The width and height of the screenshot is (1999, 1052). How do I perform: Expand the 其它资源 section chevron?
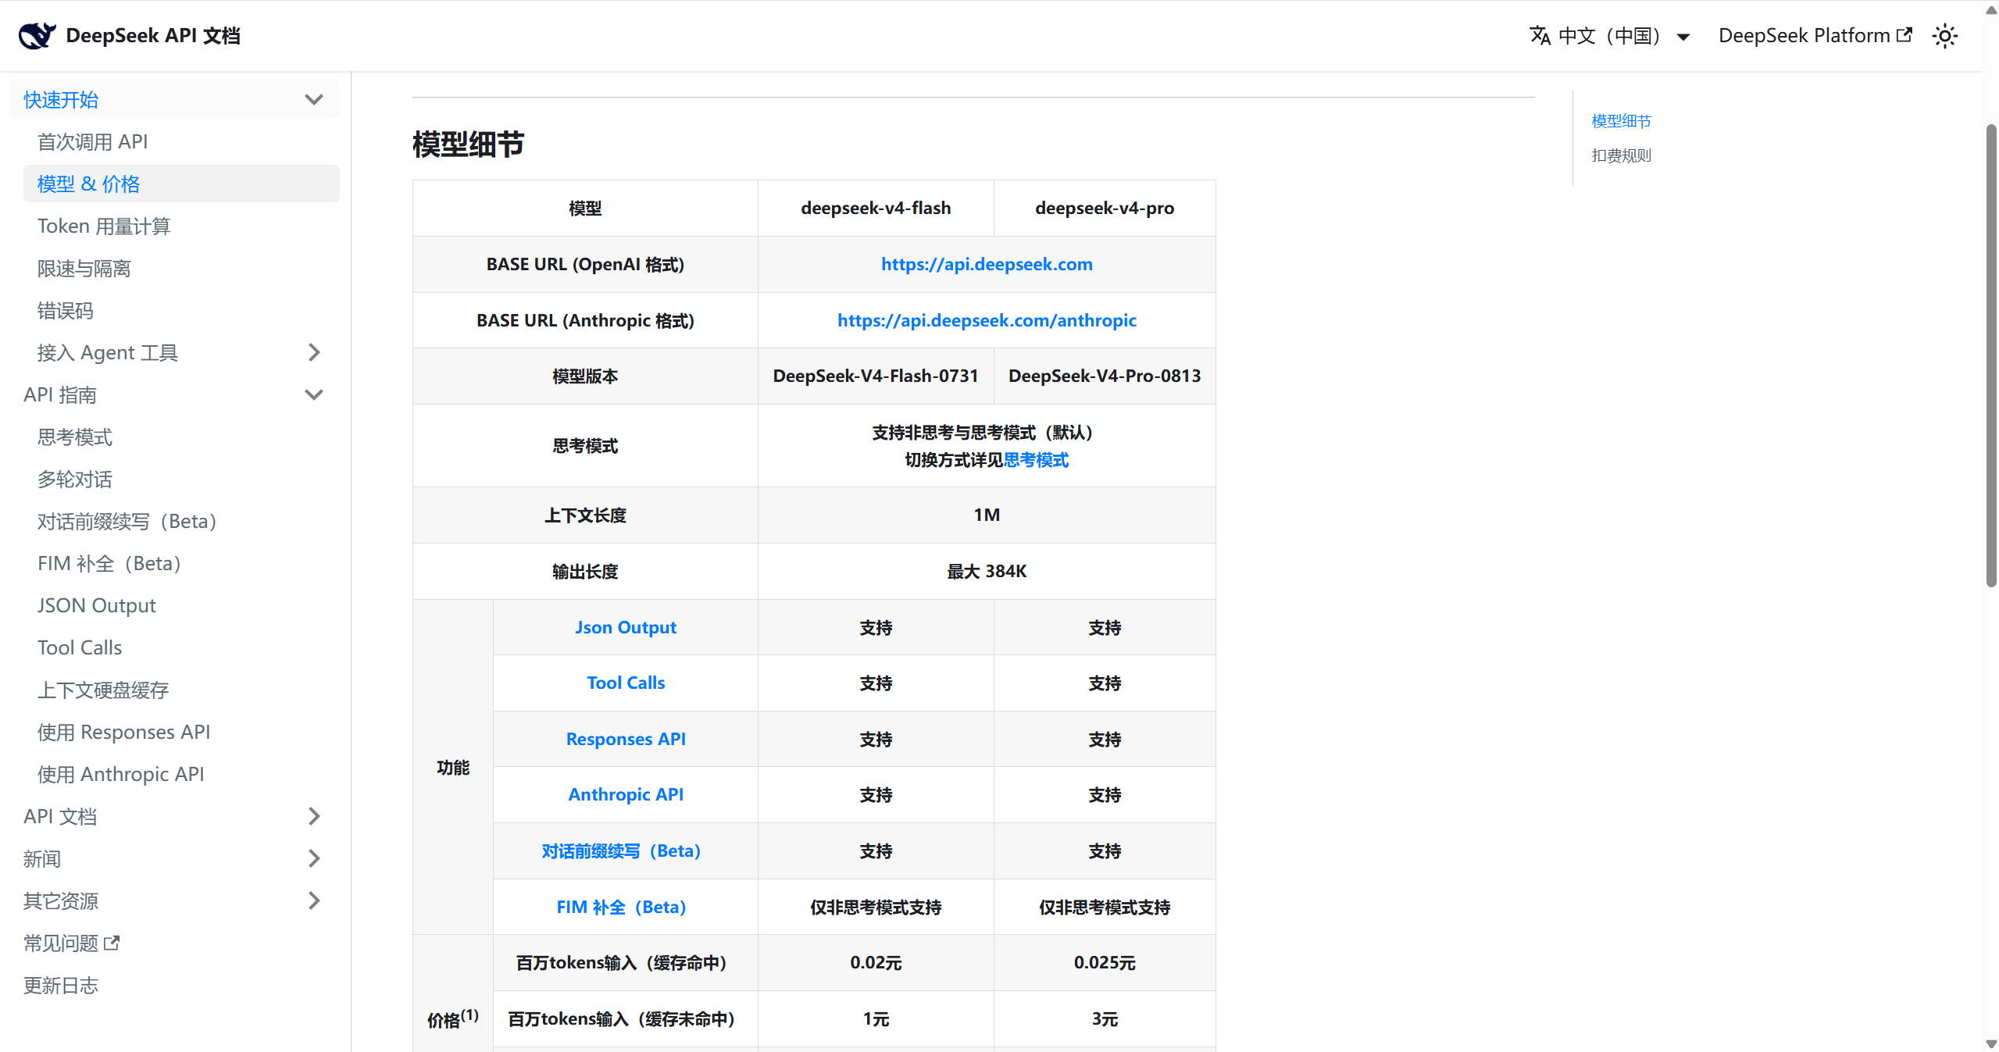tap(314, 900)
